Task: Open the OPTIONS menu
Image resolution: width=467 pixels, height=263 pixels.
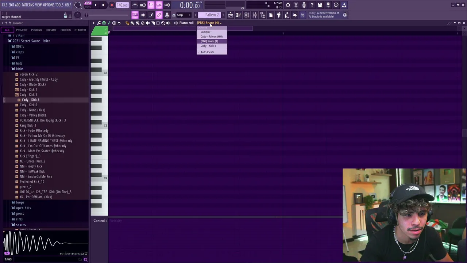Action: coord(49,5)
